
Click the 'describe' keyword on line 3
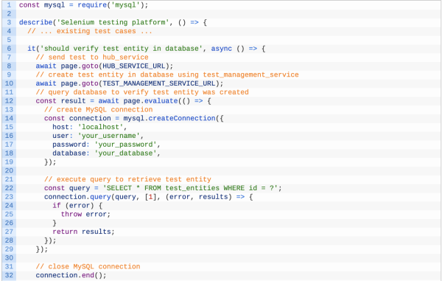[x=35, y=22]
